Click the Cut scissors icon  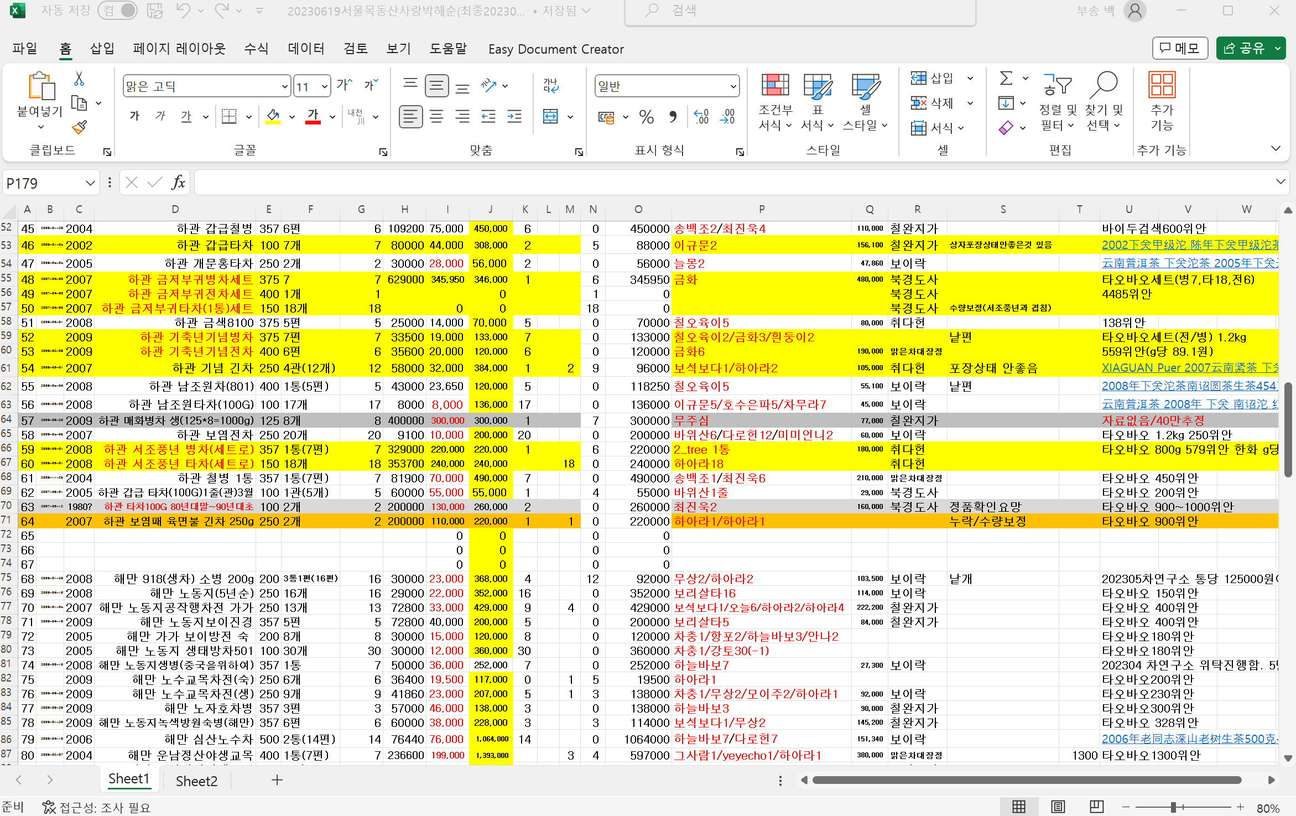pyautogui.click(x=79, y=79)
